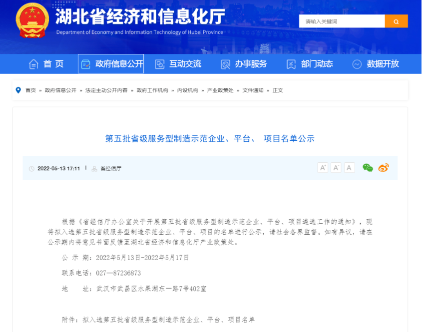This screenshot has height=336, width=422.
Task: Click the national emblem logo
Action: tap(32, 20)
